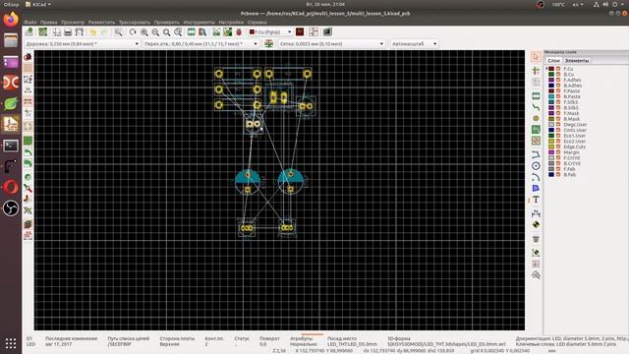The image size is (629, 354).
Task: Switch to the Слои tab
Action: pyautogui.click(x=553, y=61)
